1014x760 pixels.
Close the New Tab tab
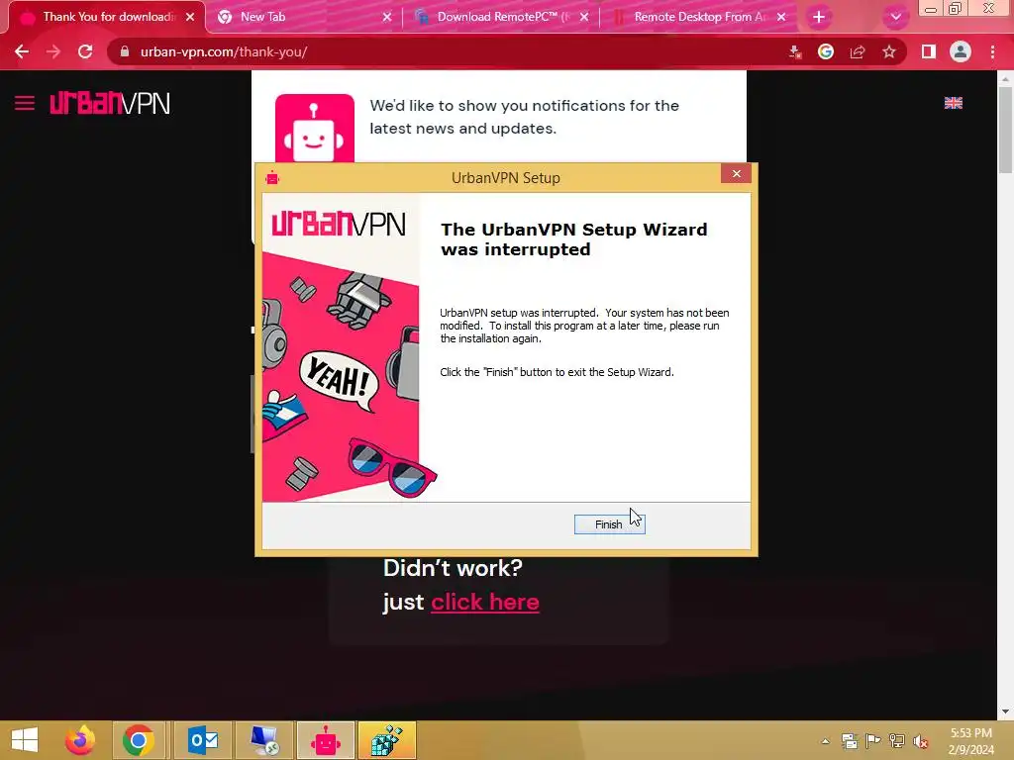tap(387, 17)
